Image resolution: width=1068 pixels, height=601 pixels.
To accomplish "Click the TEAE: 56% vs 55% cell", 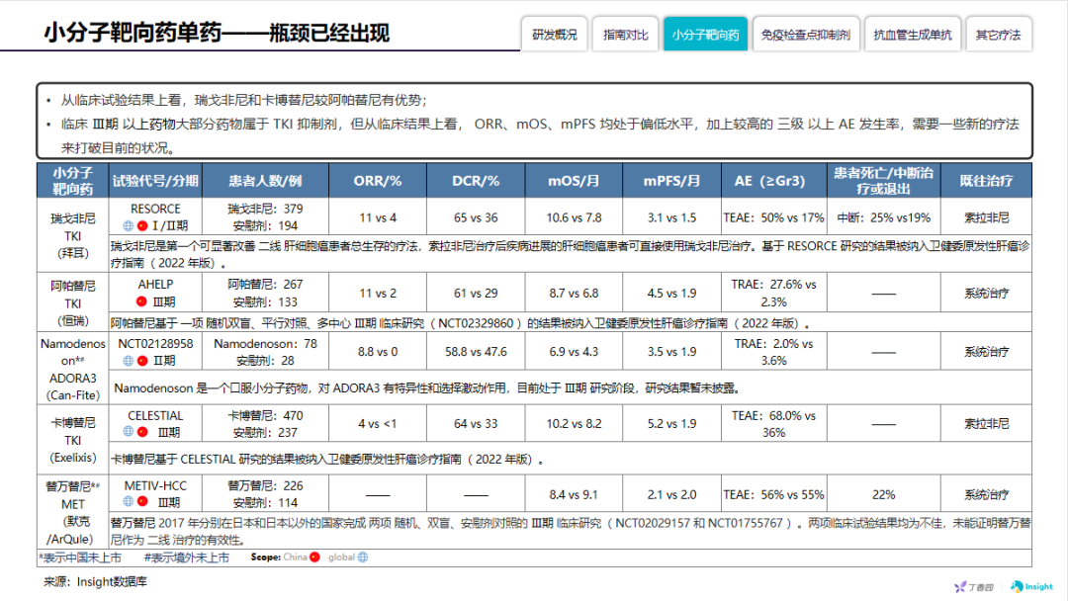I will (773, 495).
